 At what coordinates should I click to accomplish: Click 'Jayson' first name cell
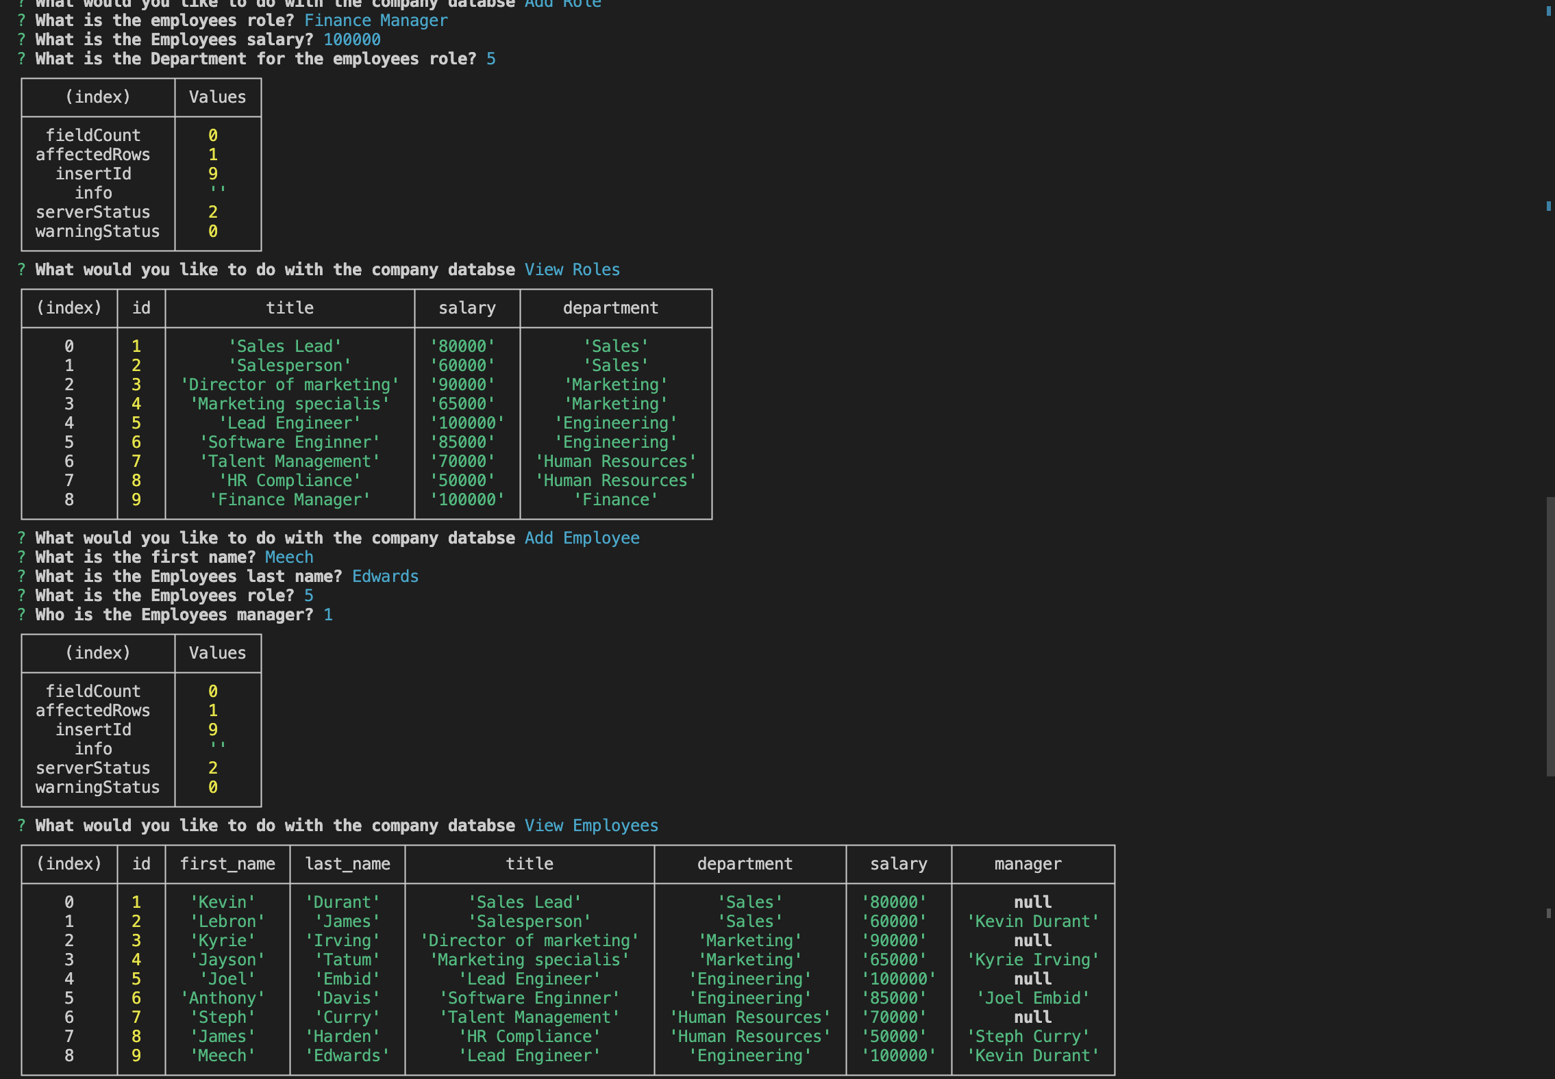227,960
